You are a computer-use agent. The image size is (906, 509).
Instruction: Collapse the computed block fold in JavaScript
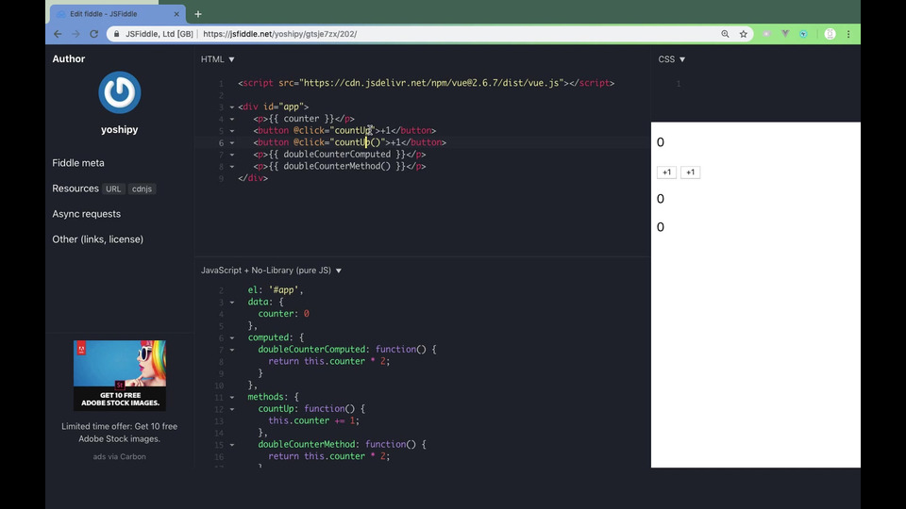232,338
